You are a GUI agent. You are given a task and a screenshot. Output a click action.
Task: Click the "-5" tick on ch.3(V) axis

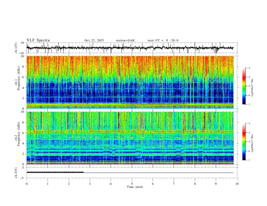click(x=23, y=178)
